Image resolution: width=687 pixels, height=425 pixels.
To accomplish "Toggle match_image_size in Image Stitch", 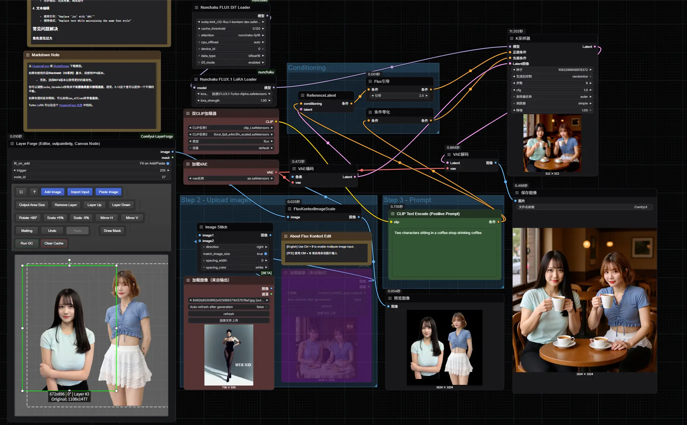I will (x=266, y=254).
